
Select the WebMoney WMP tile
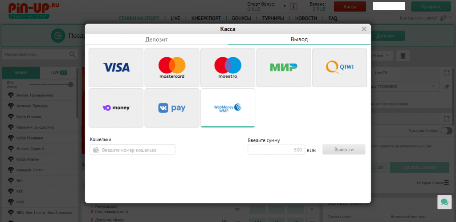pos(228,108)
